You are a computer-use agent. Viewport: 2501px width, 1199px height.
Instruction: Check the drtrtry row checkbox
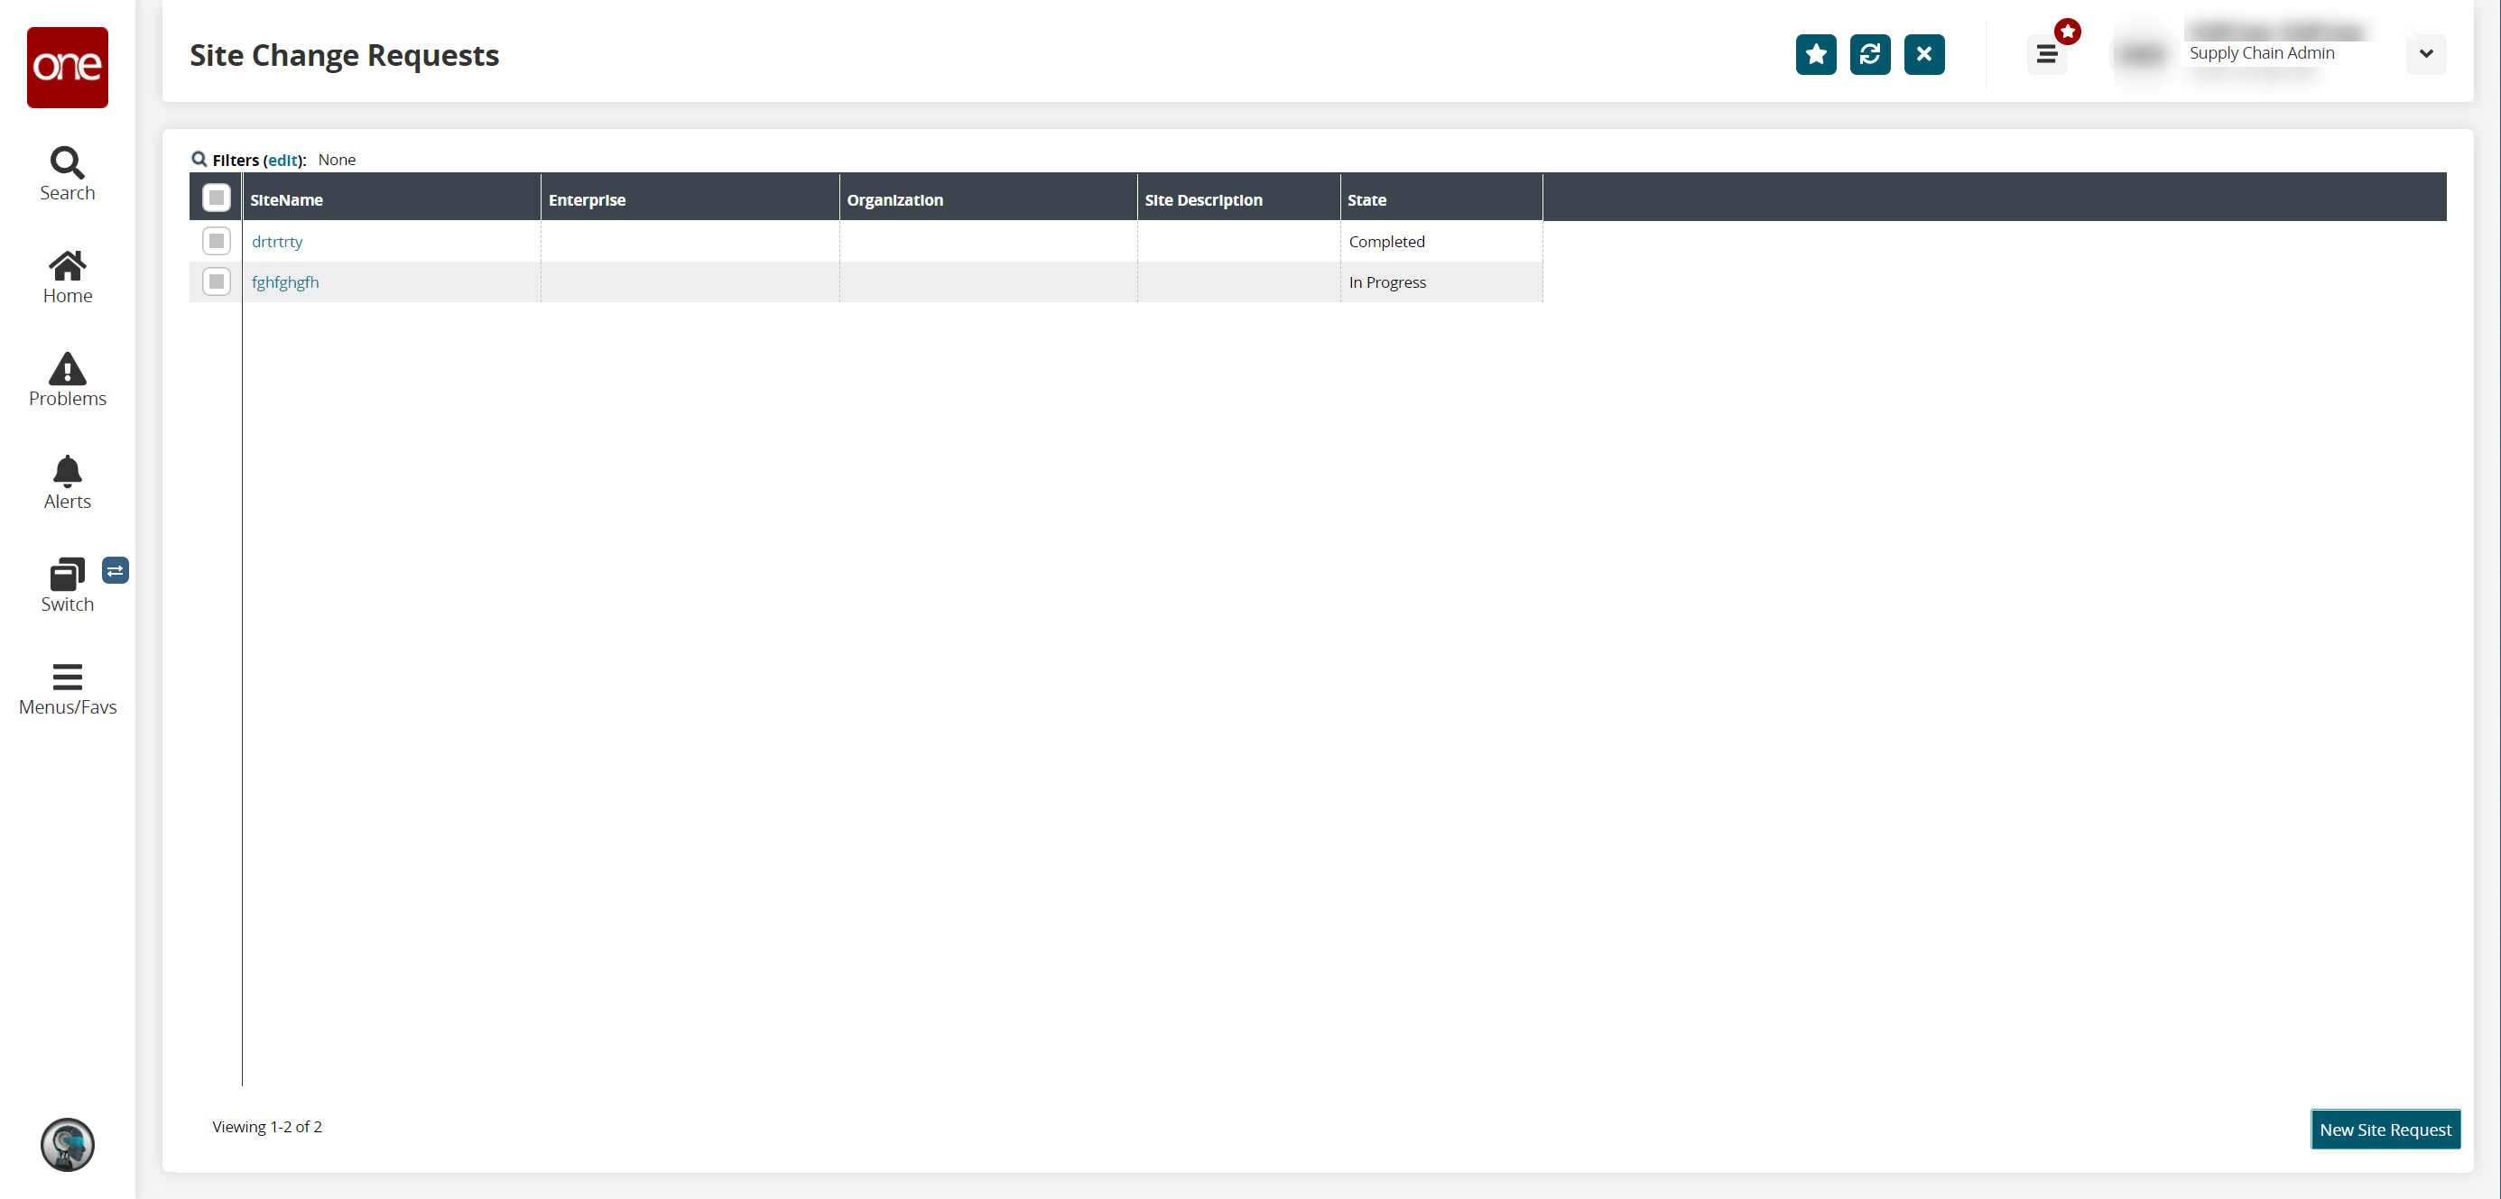[217, 241]
